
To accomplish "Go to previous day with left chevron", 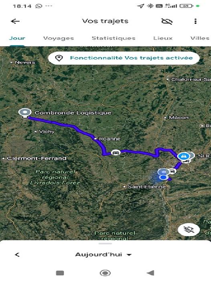I will click(17, 255).
